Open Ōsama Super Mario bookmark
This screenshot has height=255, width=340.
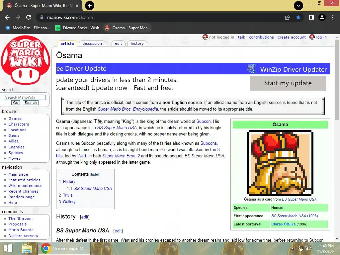coord(127,28)
